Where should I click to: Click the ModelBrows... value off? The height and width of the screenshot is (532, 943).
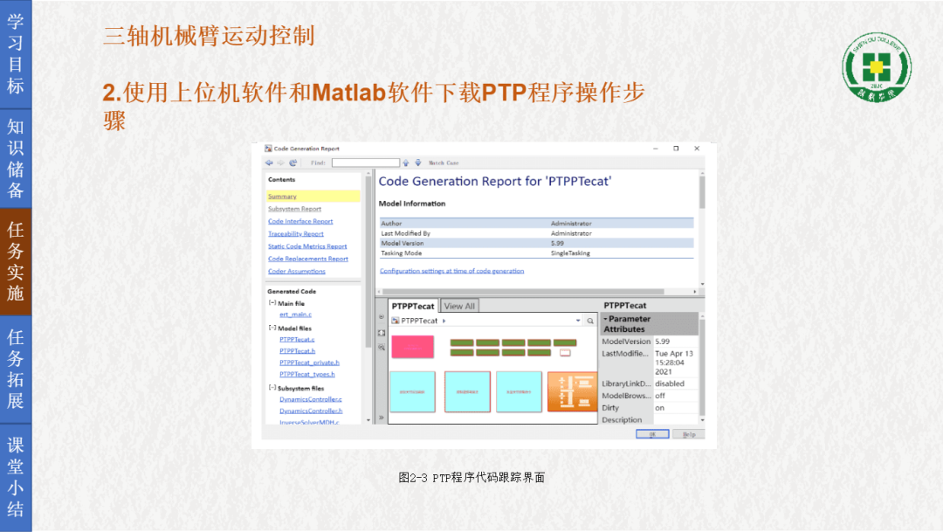660,396
